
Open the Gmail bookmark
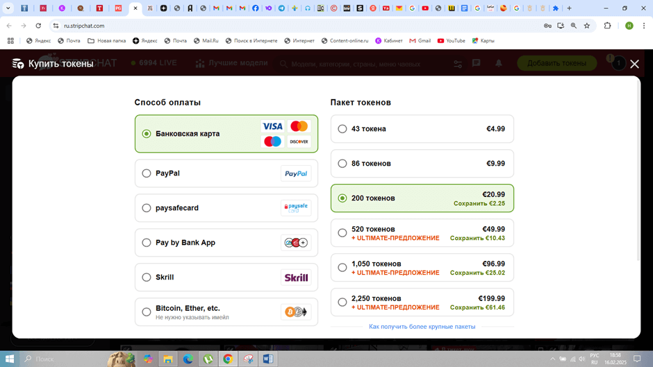click(420, 41)
